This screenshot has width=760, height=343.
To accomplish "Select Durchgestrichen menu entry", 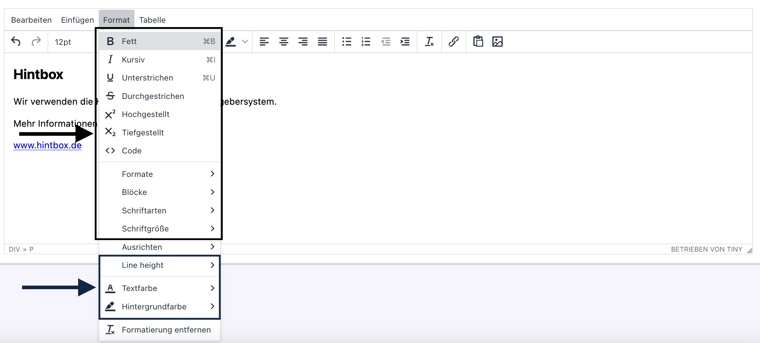I will pos(159,96).
